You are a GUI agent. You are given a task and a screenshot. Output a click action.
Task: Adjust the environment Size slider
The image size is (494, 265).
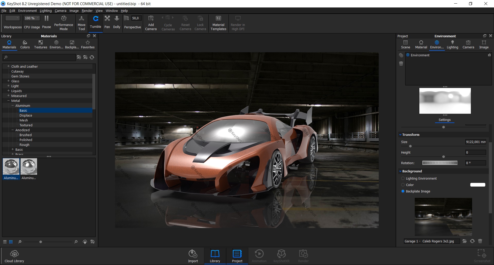410,146
